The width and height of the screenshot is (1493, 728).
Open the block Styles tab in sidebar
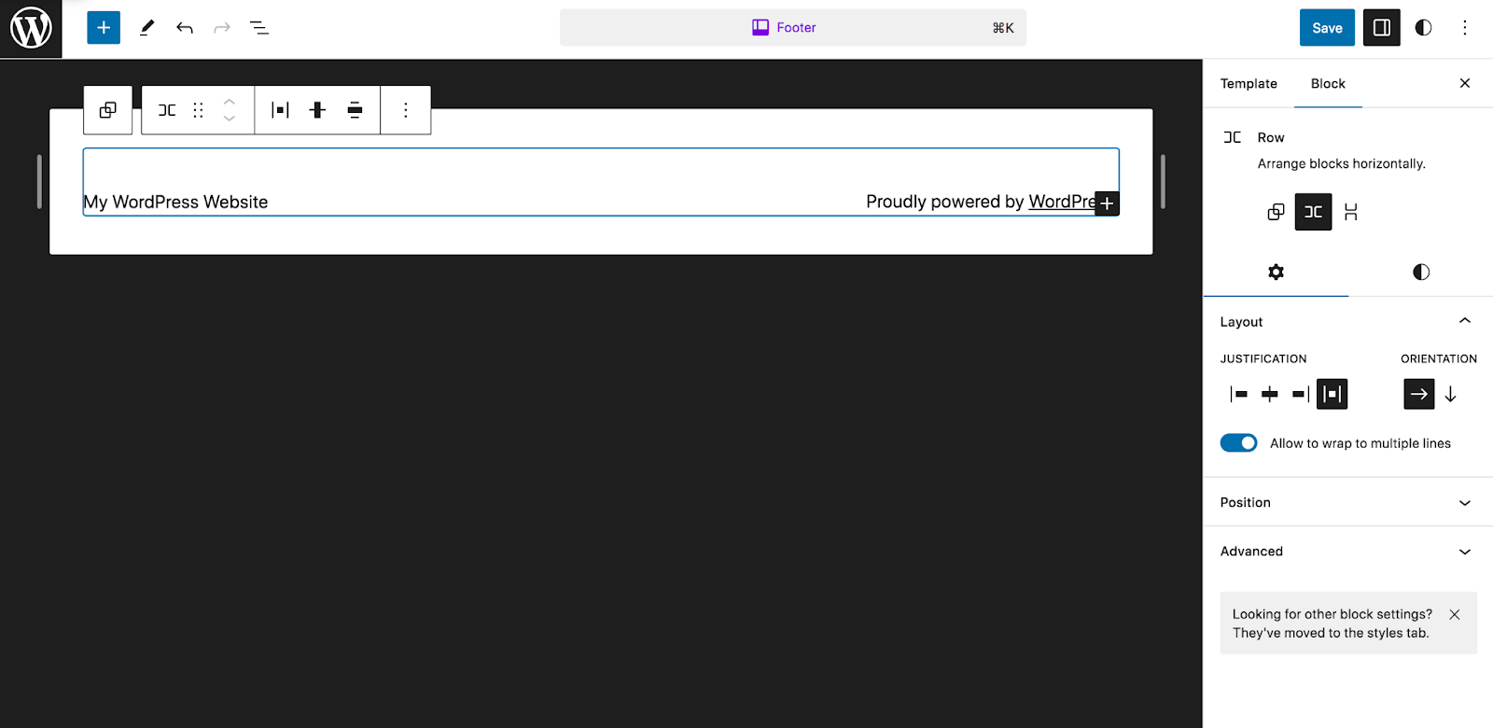pyautogui.click(x=1420, y=272)
